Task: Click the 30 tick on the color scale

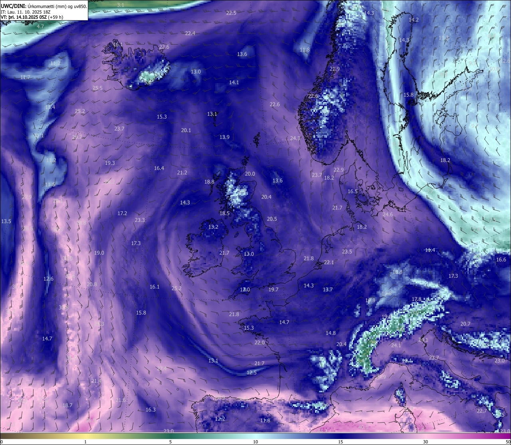Action: [x=426, y=442]
